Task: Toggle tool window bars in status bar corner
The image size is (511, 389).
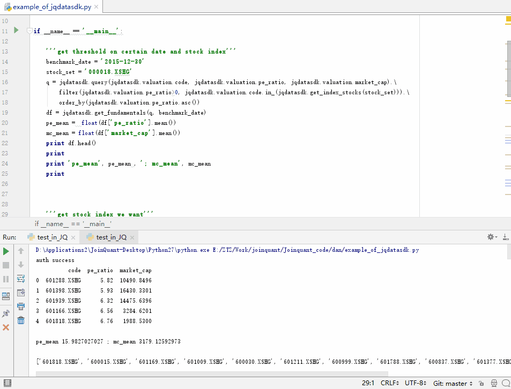Action: point(7,383)
